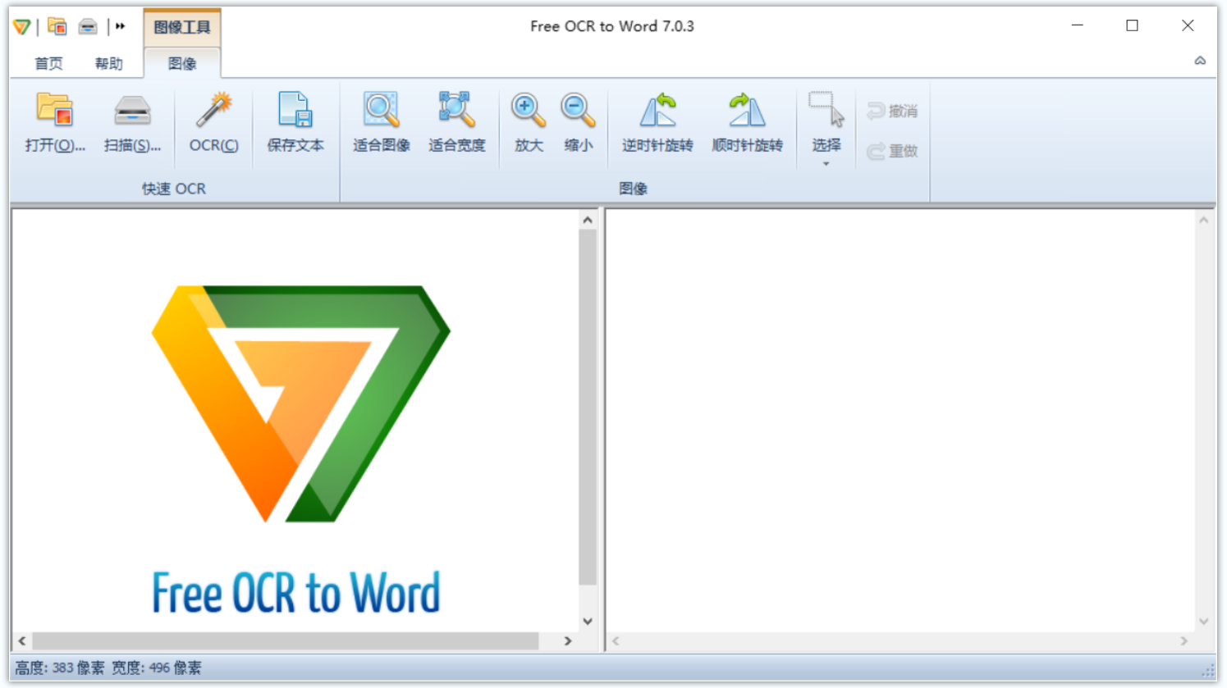Image resolution: width=1227 pixels, height=688 pixels.
Task: Click the 撤消 undo button
Action: (x=892, y=111)
